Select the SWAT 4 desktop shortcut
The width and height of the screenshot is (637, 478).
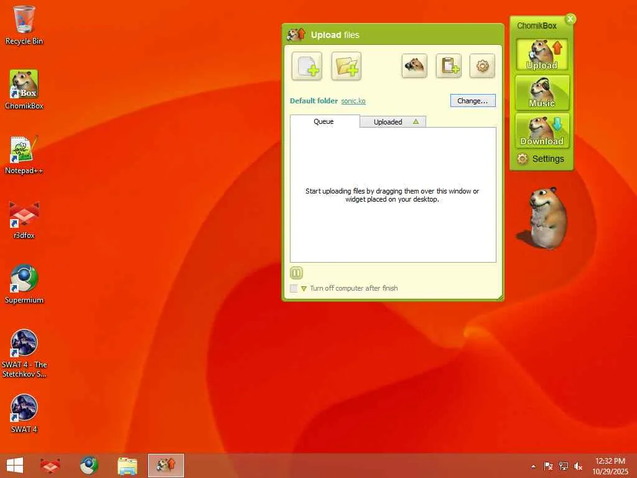(24, 414)
